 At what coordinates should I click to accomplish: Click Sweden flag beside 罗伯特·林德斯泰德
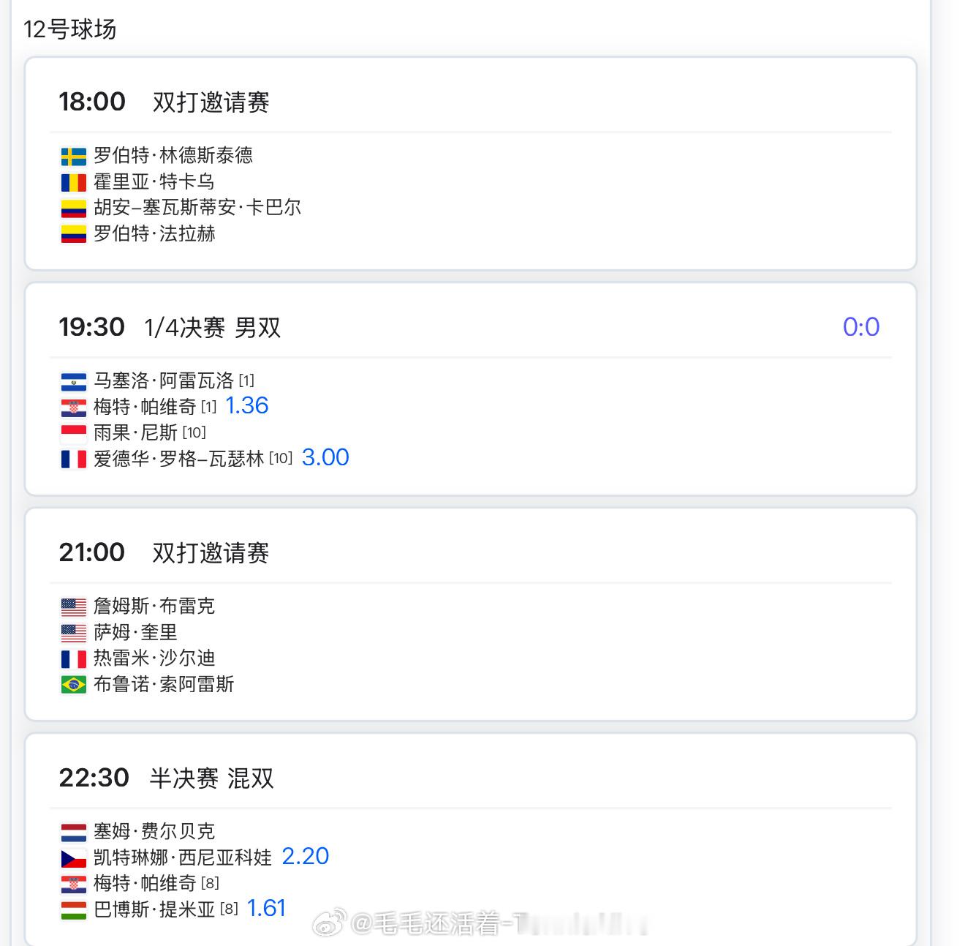(73, 156)
